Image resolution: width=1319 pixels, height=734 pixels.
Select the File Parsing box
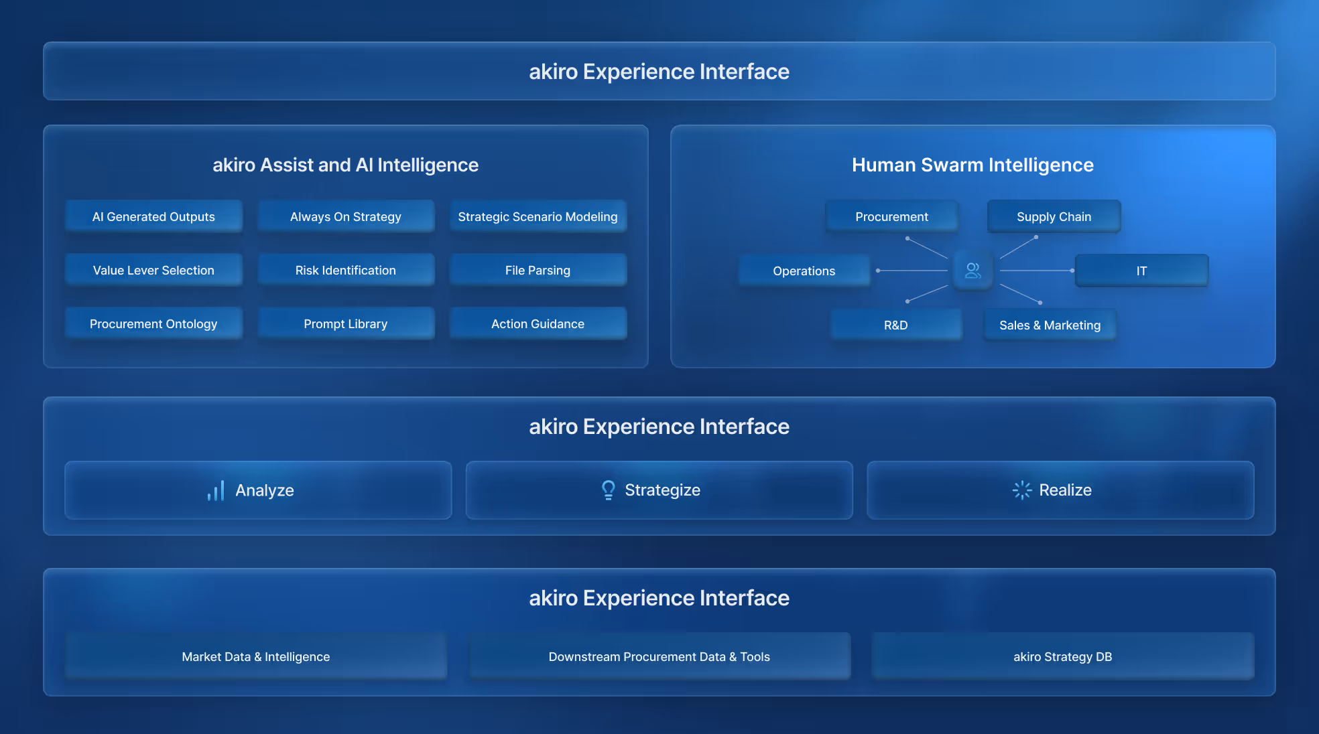point(538,270)
